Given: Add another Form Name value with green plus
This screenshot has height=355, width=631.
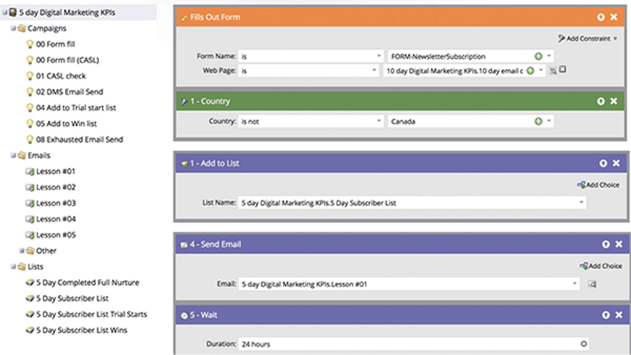Looking at the screenshot, I should pyautogui.click(x=538, y=56).
